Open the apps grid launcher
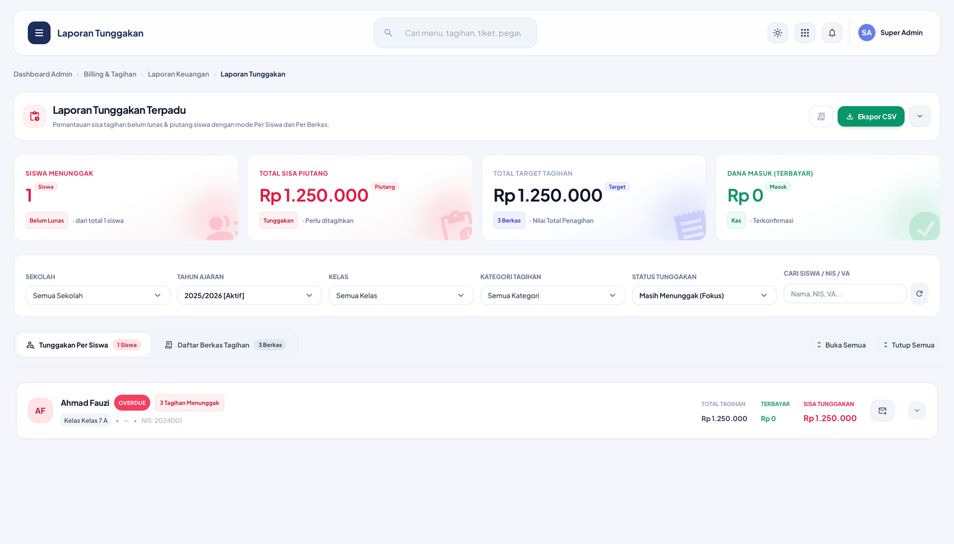 tap(805, 33)
